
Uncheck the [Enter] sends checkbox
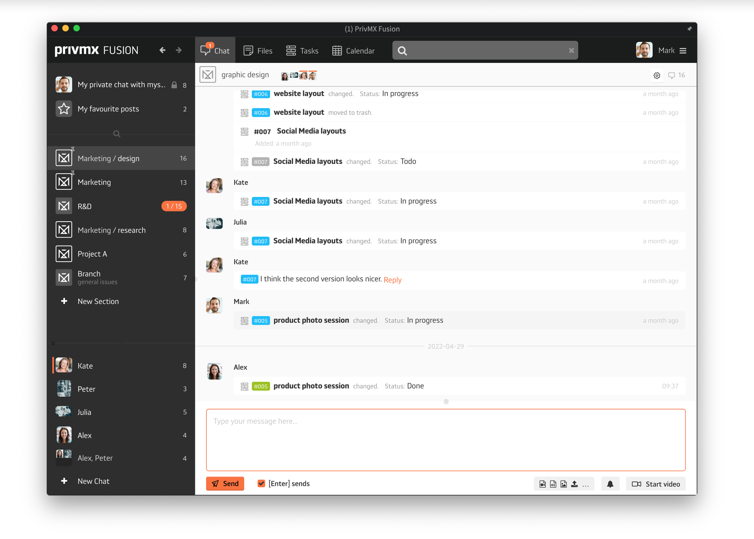pyautogui.click(x=261, y=484)
